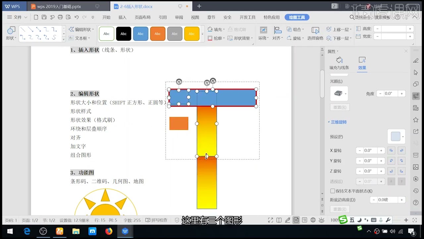Click Y rotation rotate-up icon
The height and width of the screenshot is (239, 424).
[391, 161]
